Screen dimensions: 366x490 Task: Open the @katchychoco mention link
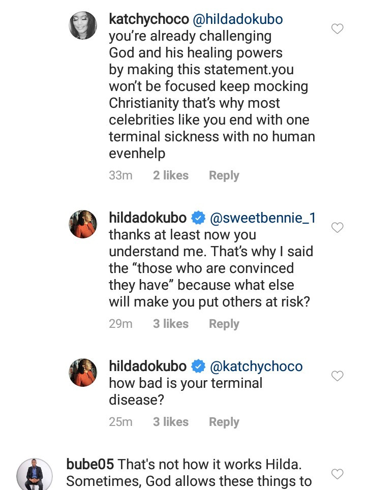(x=256, y=366)
